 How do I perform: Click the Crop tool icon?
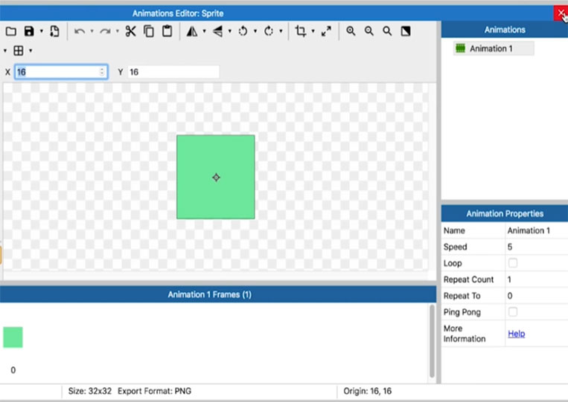point(301,31)
